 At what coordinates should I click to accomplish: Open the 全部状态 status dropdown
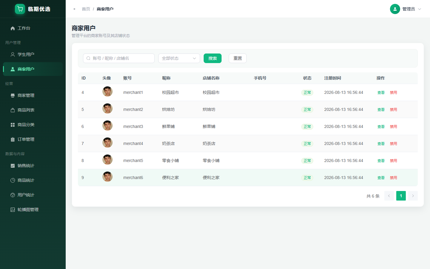point(179,58)
